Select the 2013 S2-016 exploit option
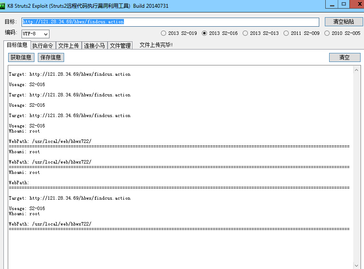364x269 pixels. coord(219,33)
